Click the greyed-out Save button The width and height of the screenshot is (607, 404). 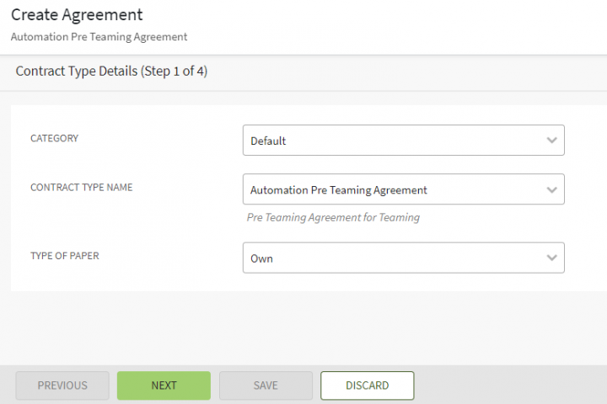(x=266, y=385)
